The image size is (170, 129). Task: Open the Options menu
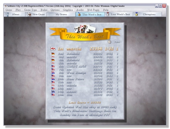coord(55,10)
